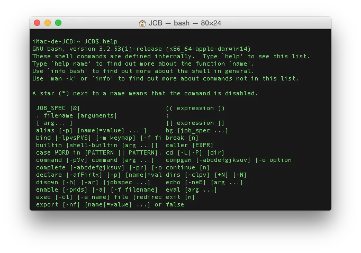The width and height of the screenshot is (361, 253).
Task: Click the 'enable [-pnds] [-a]' entry
Action: (97, 189)
